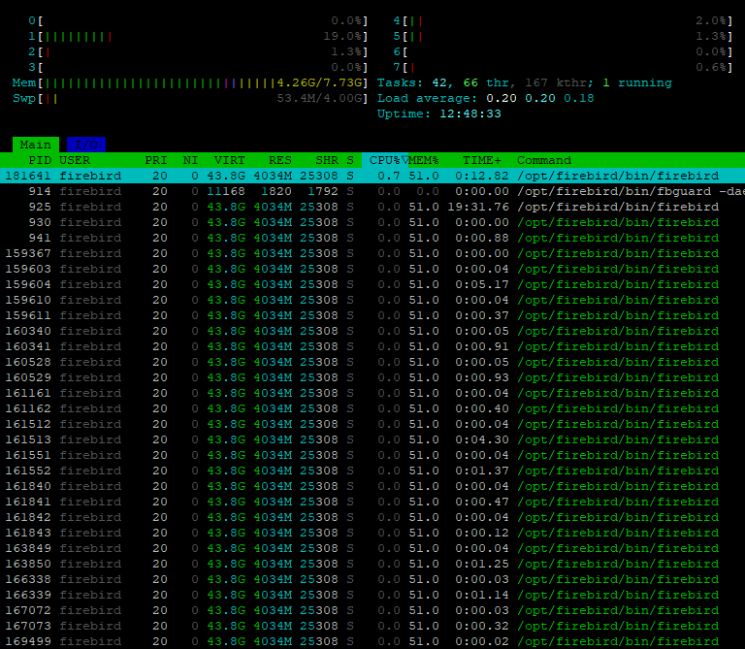Select the Main tab
745x649 pixels.
tap(35, 145)
